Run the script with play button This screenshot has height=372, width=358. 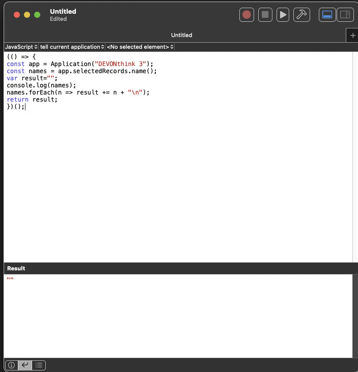tap(283, 15)
